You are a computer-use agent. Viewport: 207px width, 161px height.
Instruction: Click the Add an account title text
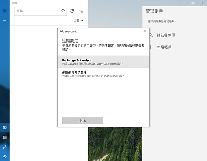coord(68,31)
